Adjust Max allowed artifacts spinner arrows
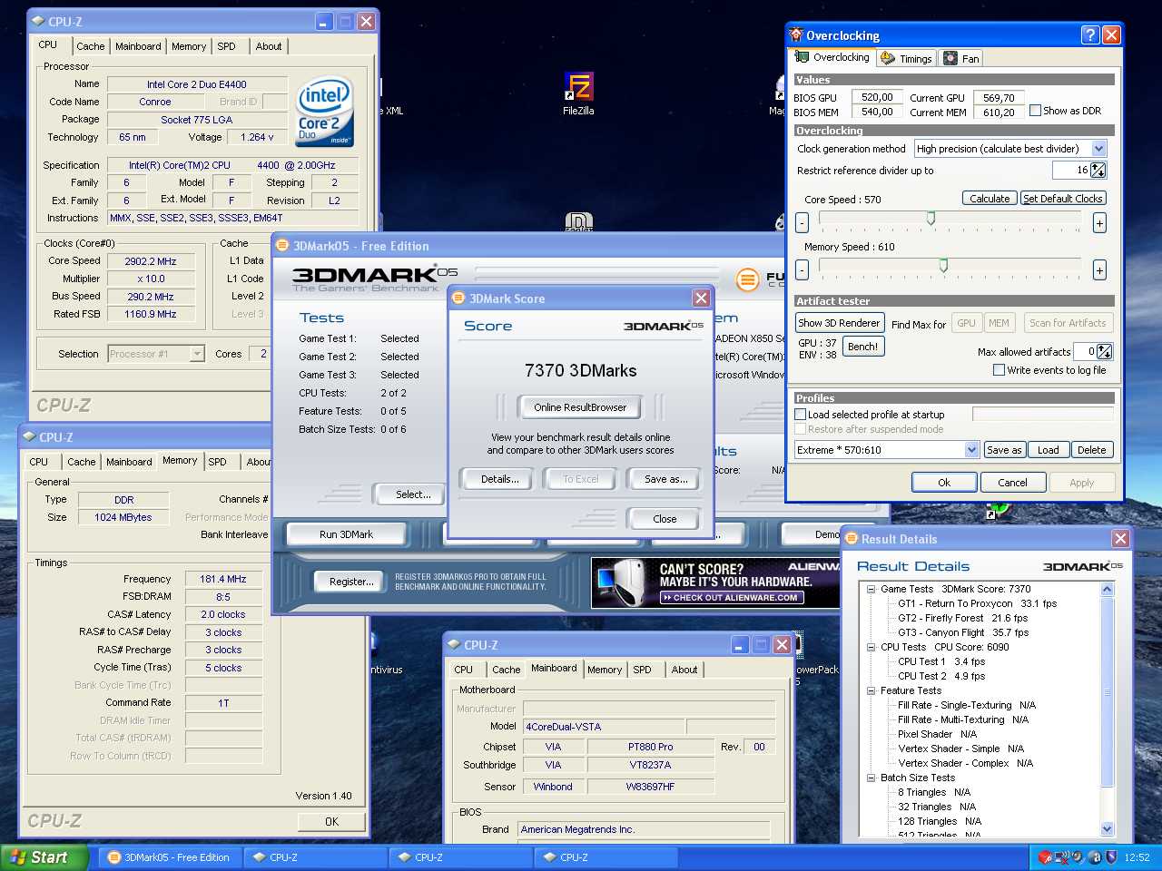Image resolution: width=1162 pixels, height=871 pixels. coord(1105,352)
